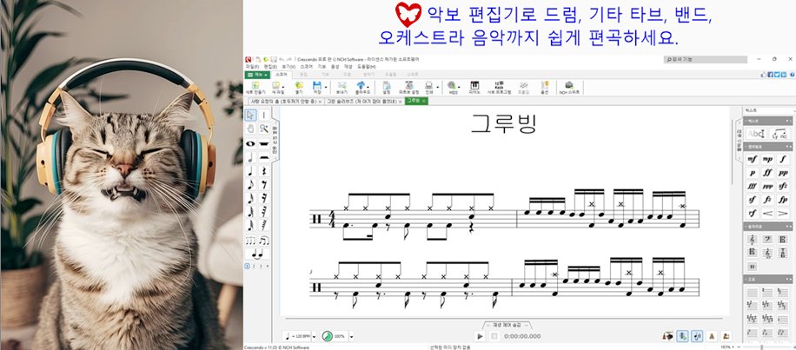Collapse the dynamics panel header

point(769,148)
